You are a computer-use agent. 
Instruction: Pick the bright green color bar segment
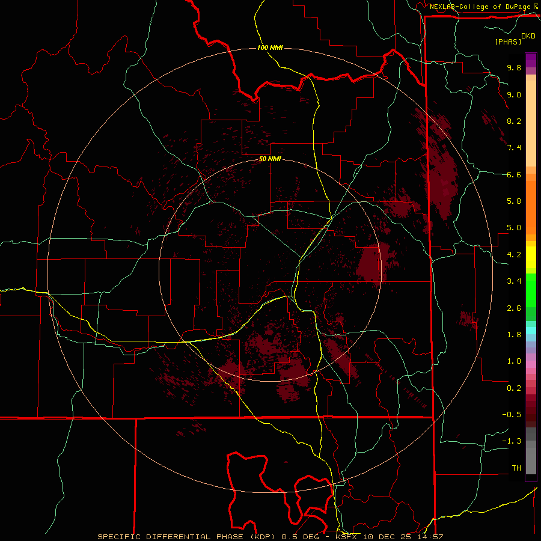[531, 290]
